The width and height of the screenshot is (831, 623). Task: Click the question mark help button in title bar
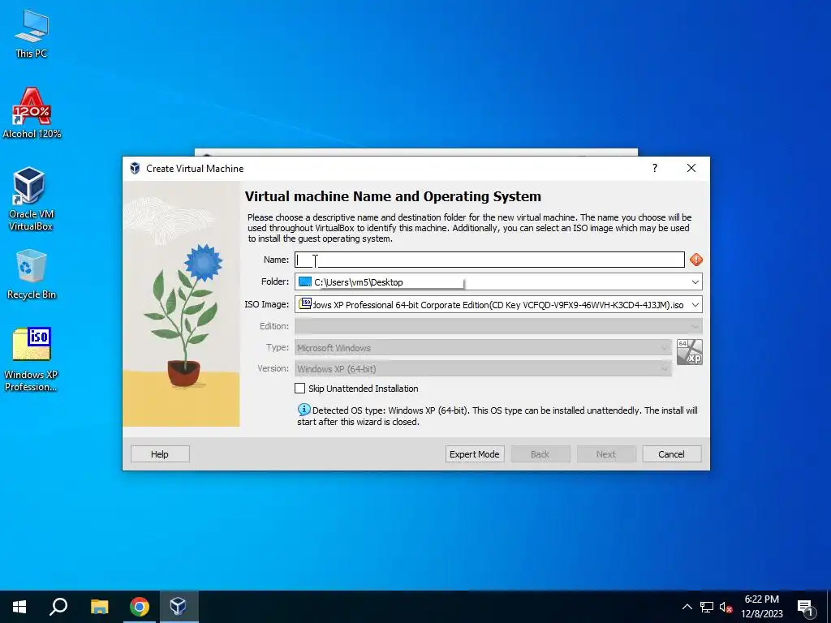655,168
